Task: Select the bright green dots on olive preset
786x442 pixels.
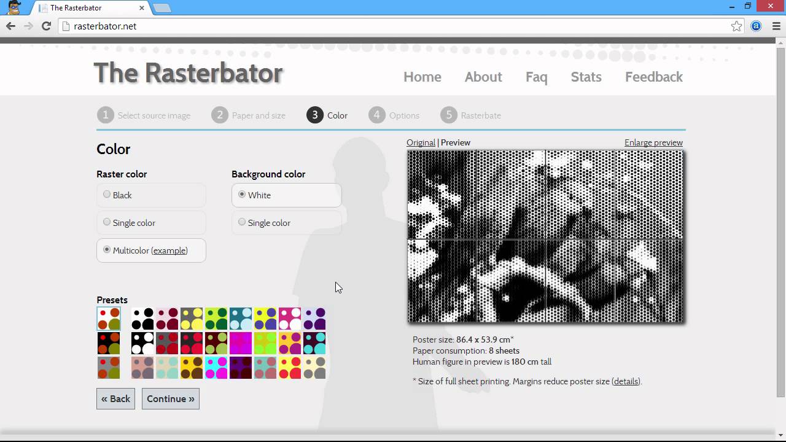Action: [x=265, y=344]
